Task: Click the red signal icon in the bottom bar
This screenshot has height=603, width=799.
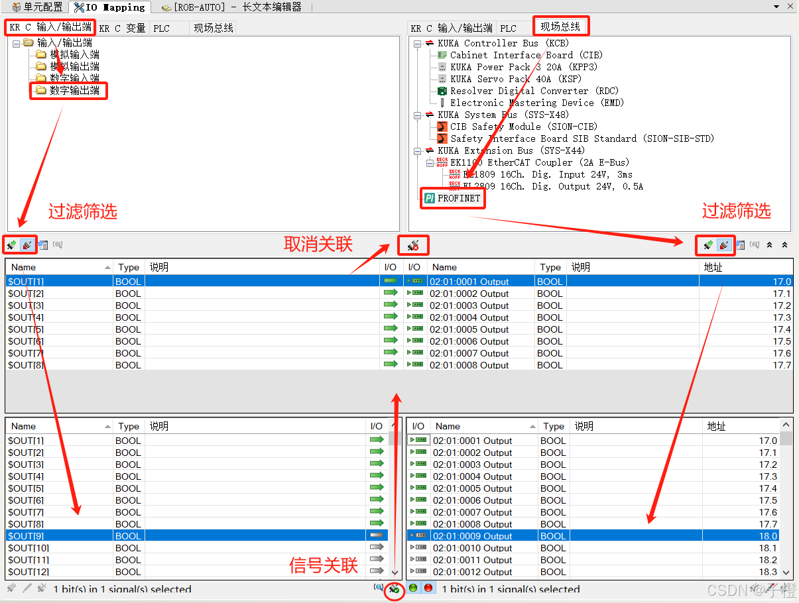Action: pos(428,588)
